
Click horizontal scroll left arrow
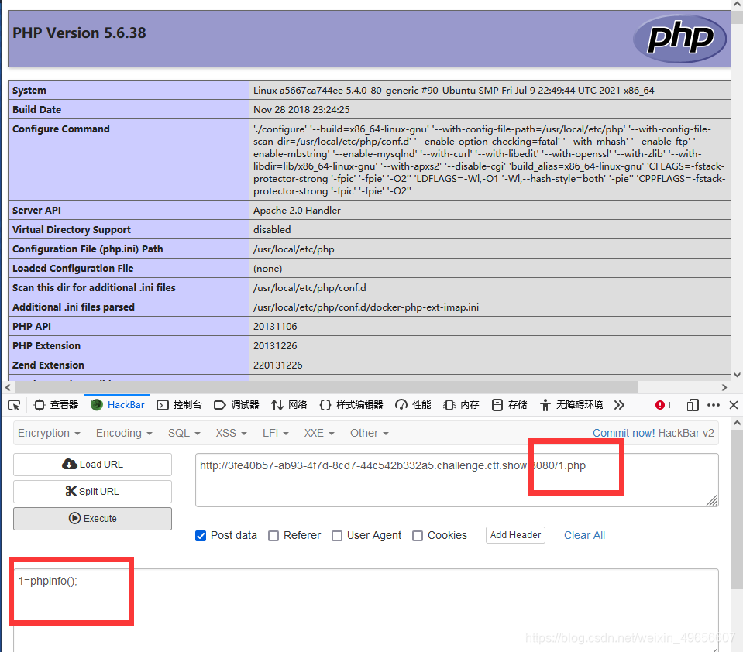(8, 387)
